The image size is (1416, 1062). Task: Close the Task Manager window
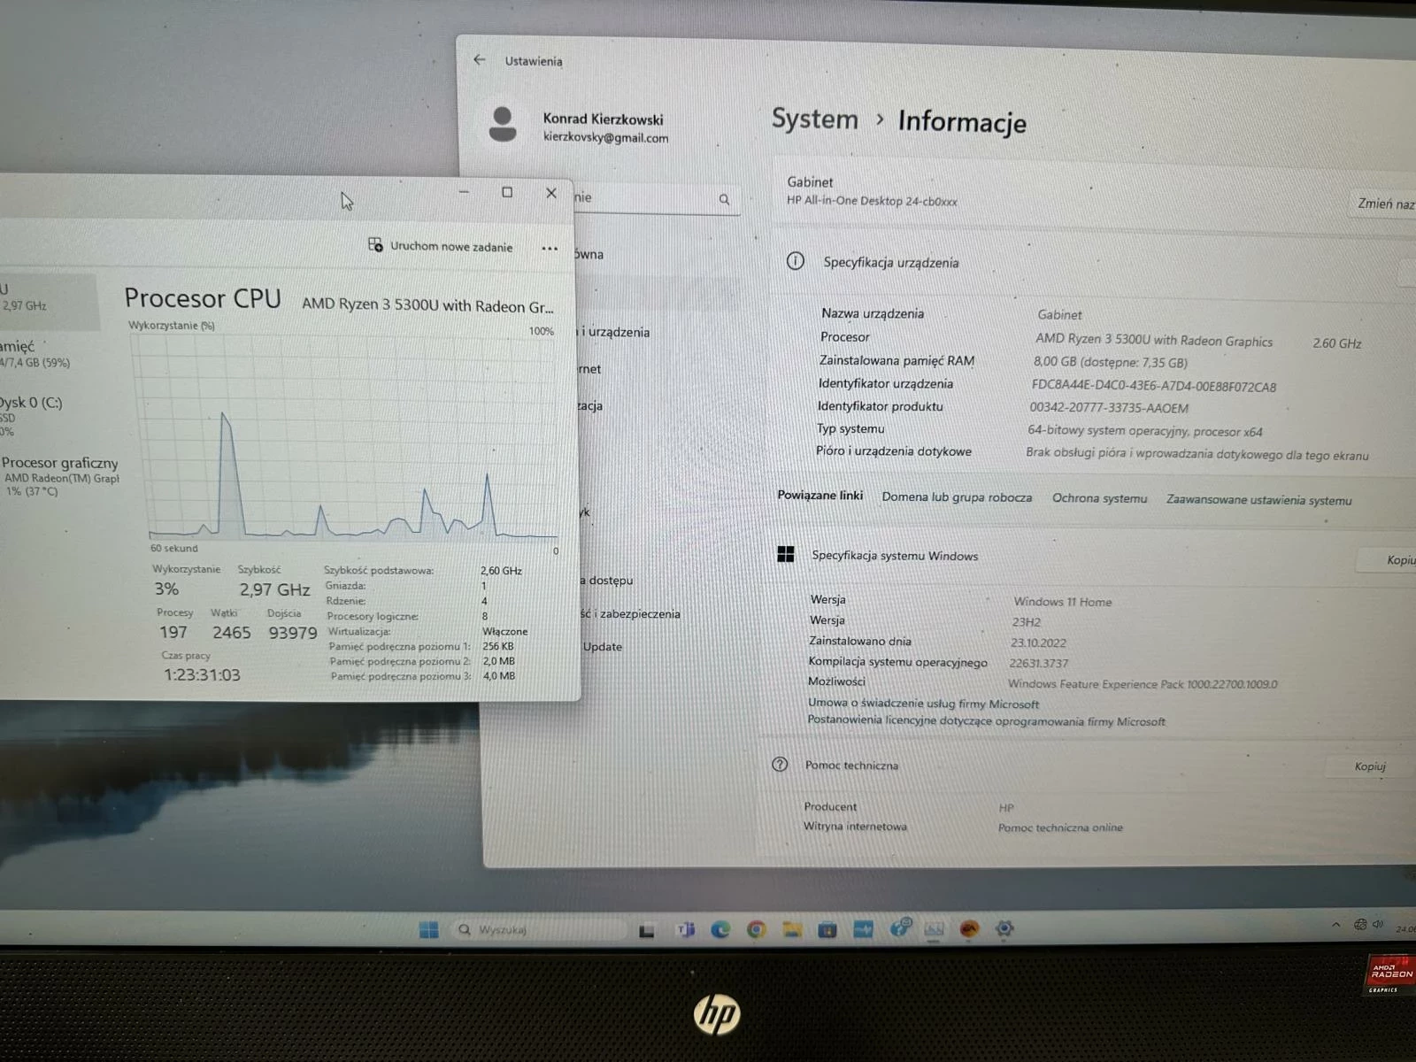click(x=551, y=193)
